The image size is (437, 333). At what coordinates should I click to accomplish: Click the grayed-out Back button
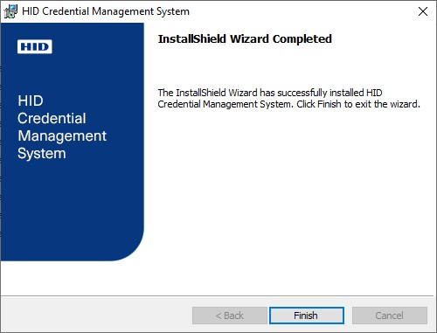tap(230, 316)
